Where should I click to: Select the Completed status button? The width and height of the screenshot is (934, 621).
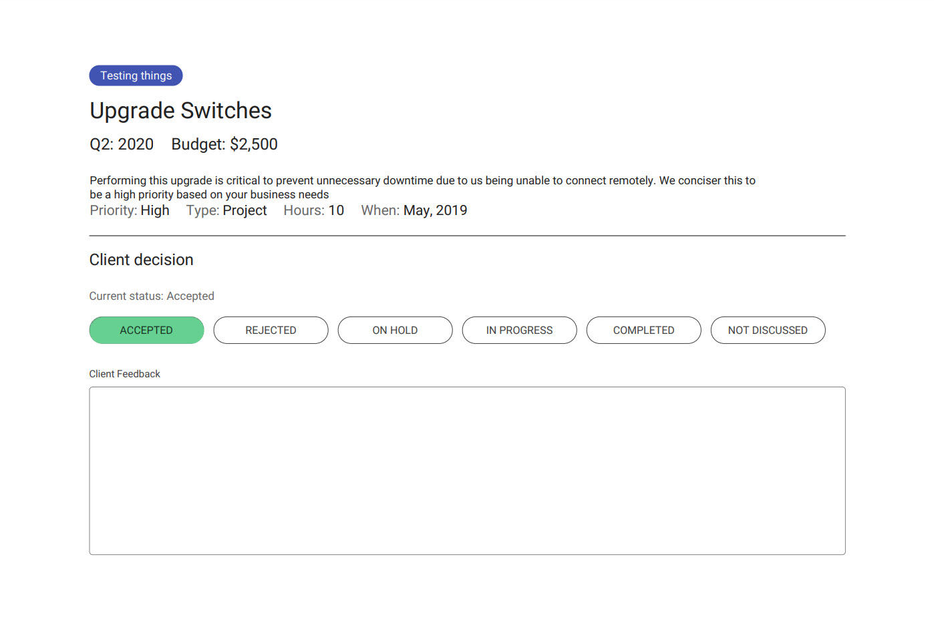(643, 330)
